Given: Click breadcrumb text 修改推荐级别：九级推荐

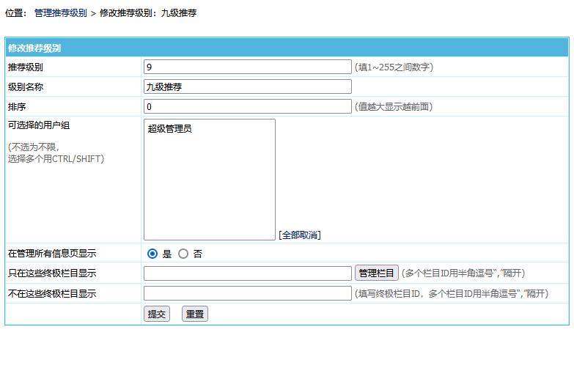Looking at the screenshot, I should pyautogui.click(x=148, y=13).
